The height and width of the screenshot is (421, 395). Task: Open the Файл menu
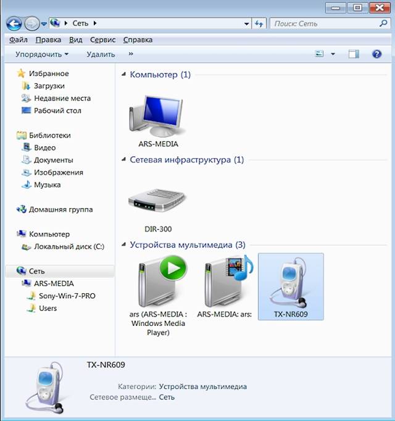pos(19,40)
